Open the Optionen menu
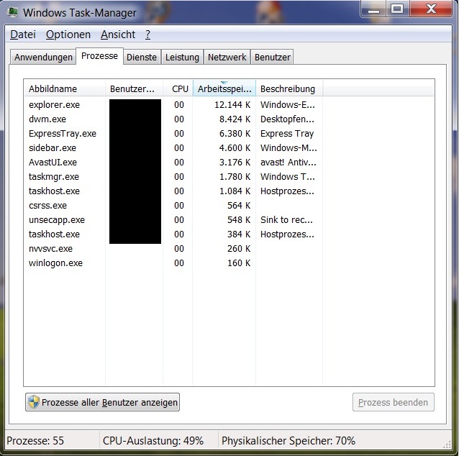Screen dimensions: 459x456 [x=68, y=35]
